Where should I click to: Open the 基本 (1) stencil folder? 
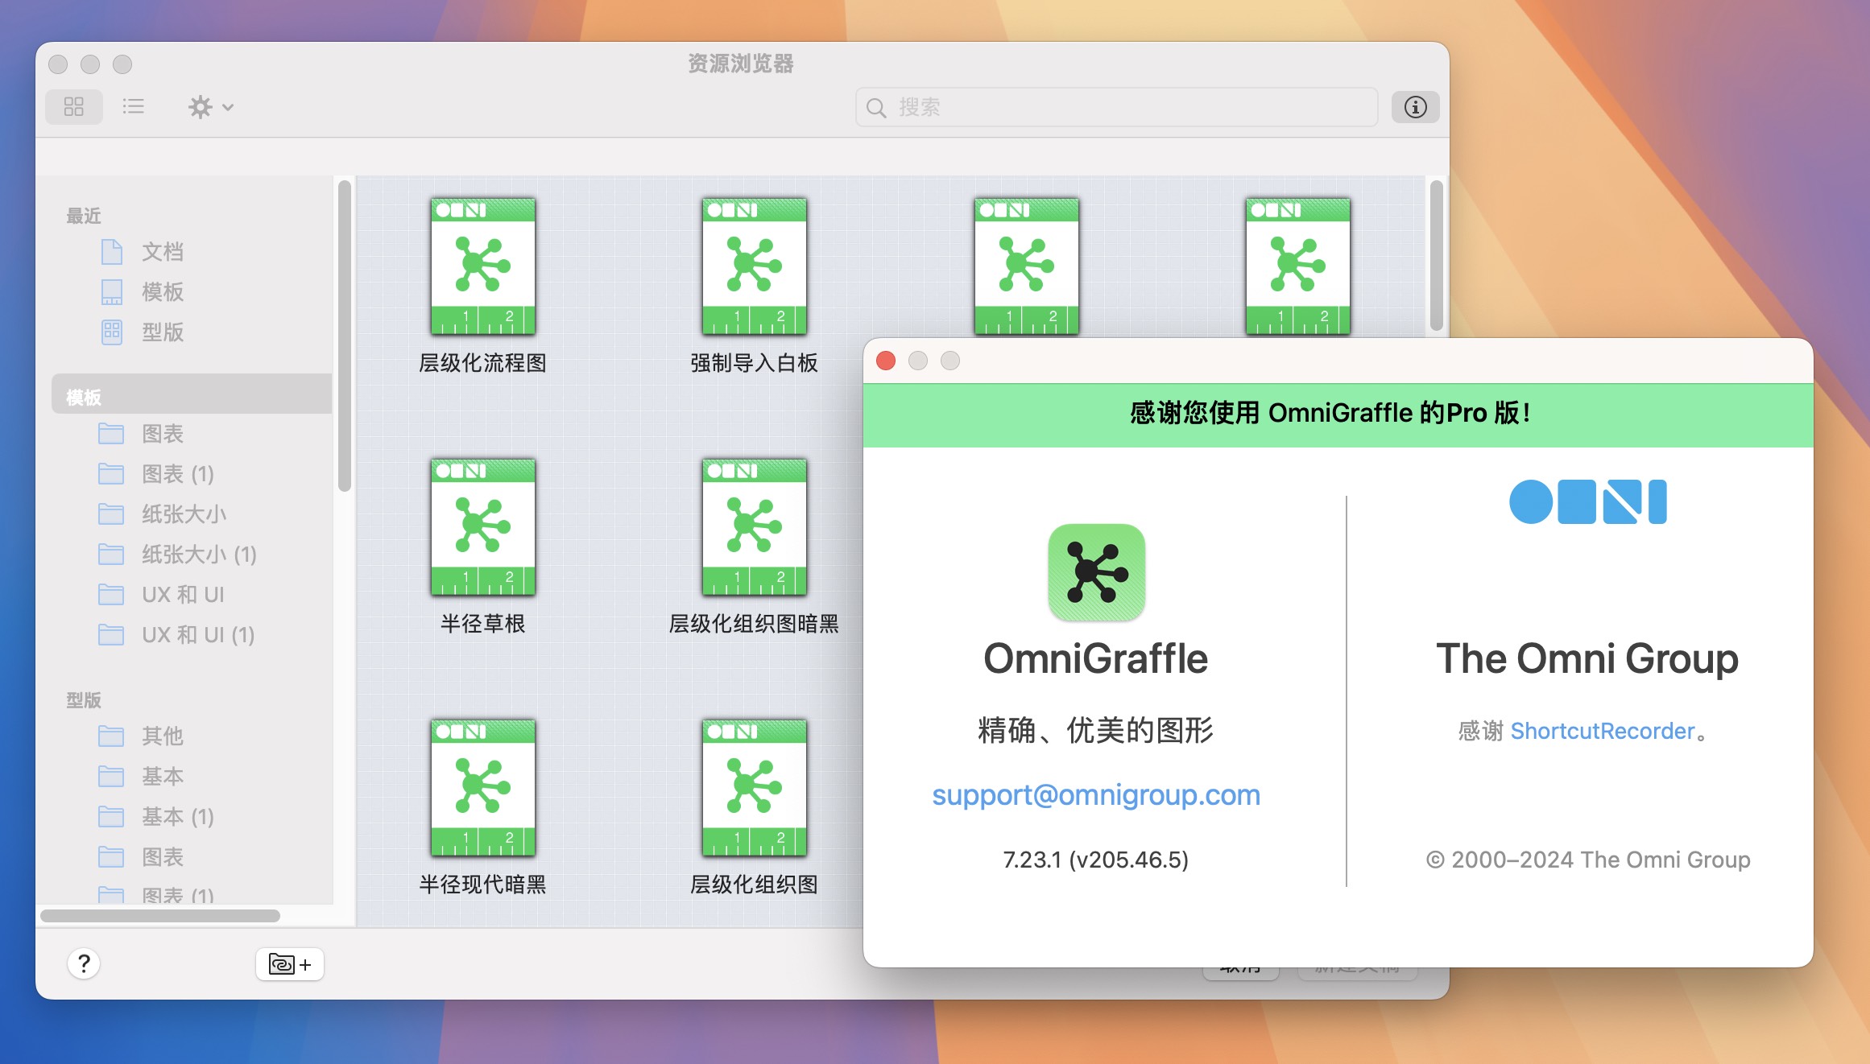155,817
